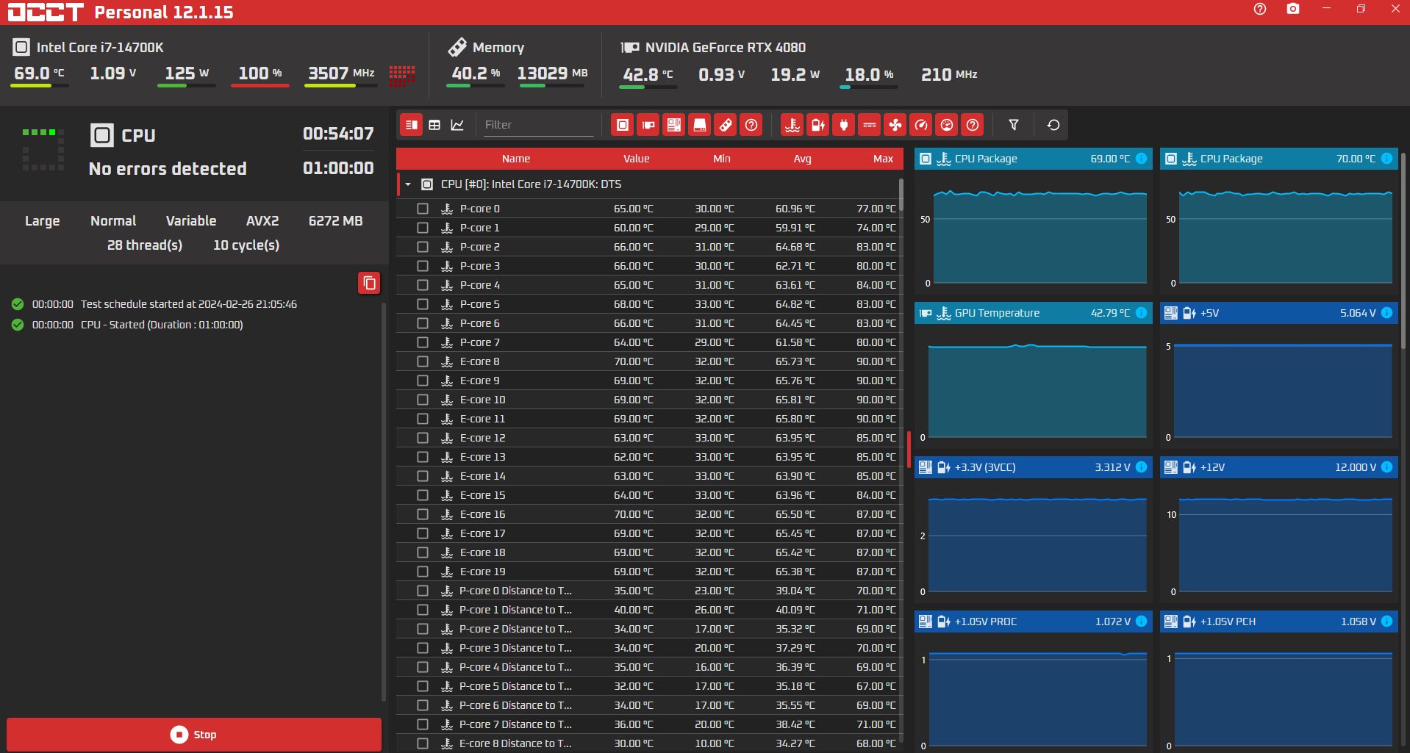Open info for the CPU Package 69.00 °C graph
Viewport: 1410px width, 753px height.
[1141, 159]
